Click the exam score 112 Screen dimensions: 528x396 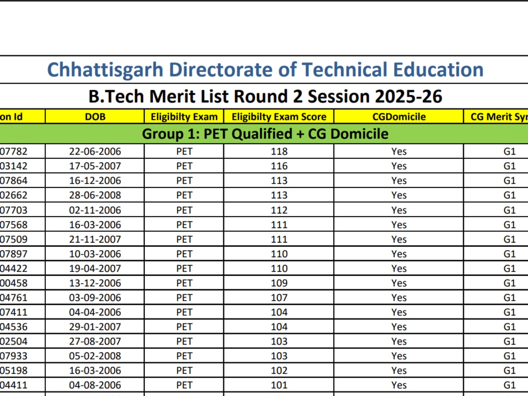[279, 210]
